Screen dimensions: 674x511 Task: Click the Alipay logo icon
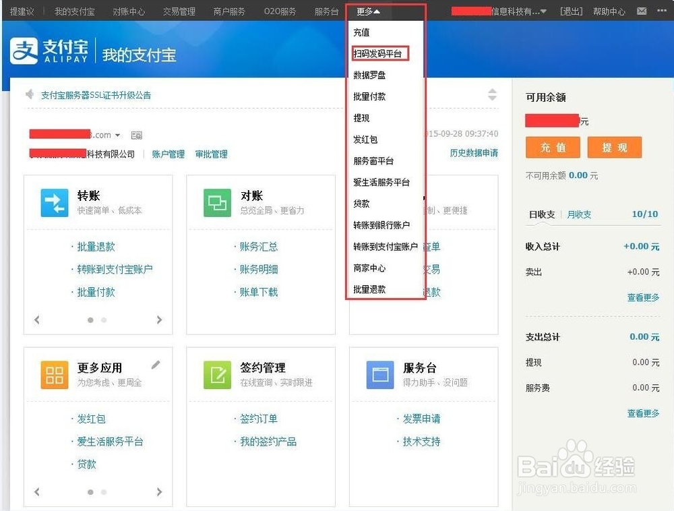click(24, 51)
